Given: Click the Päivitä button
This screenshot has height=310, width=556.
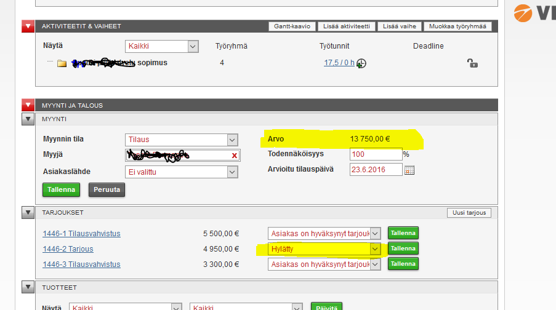Looking at the screenshot, I should 326,307.
